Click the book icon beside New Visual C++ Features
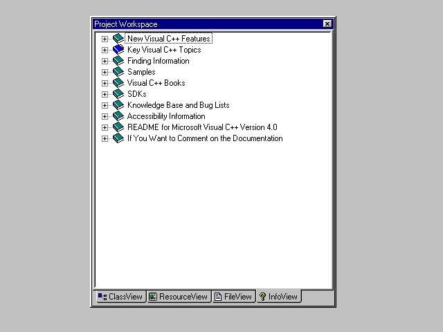Screen dimensions: 443x332 click(118, 39)
